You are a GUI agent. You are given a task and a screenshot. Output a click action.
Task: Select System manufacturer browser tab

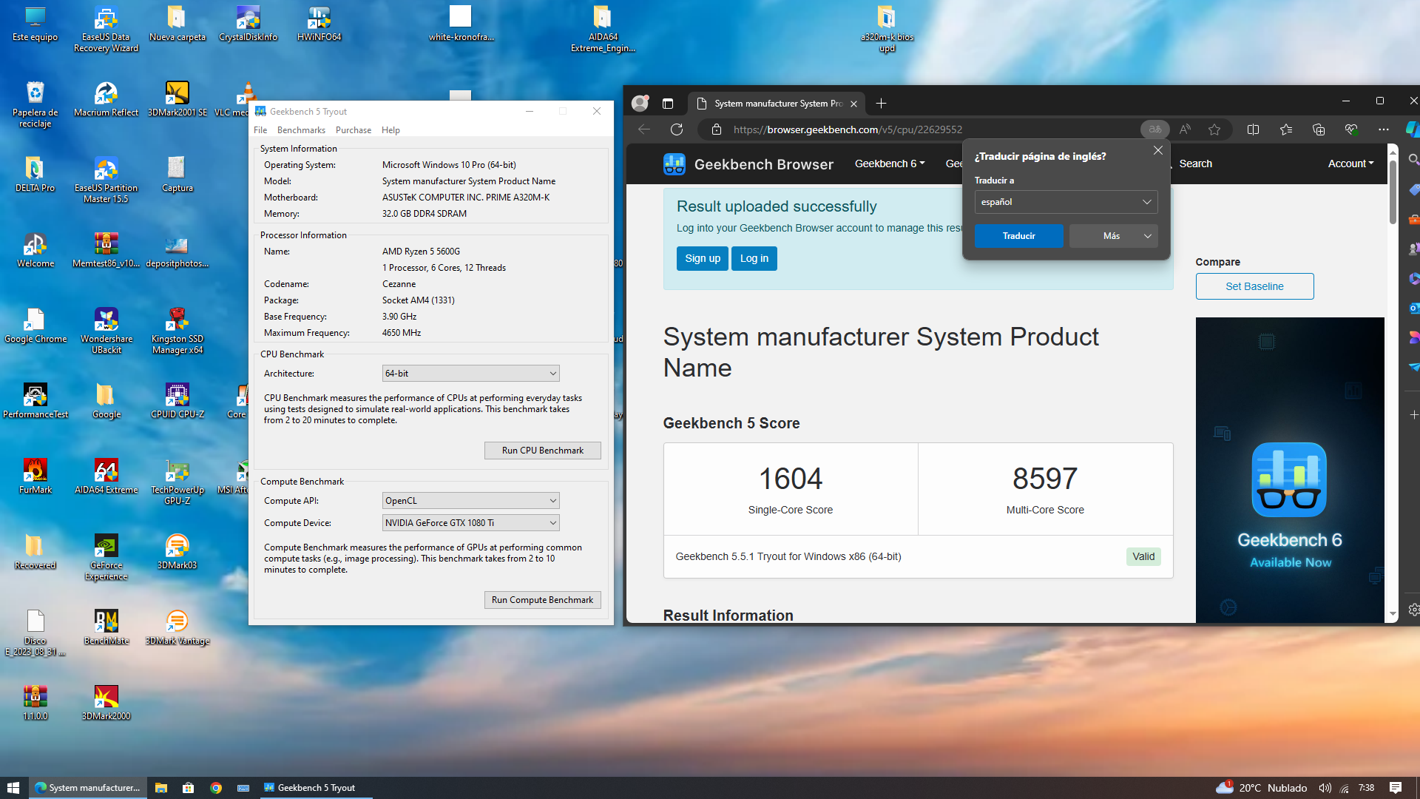click(777, 104)
